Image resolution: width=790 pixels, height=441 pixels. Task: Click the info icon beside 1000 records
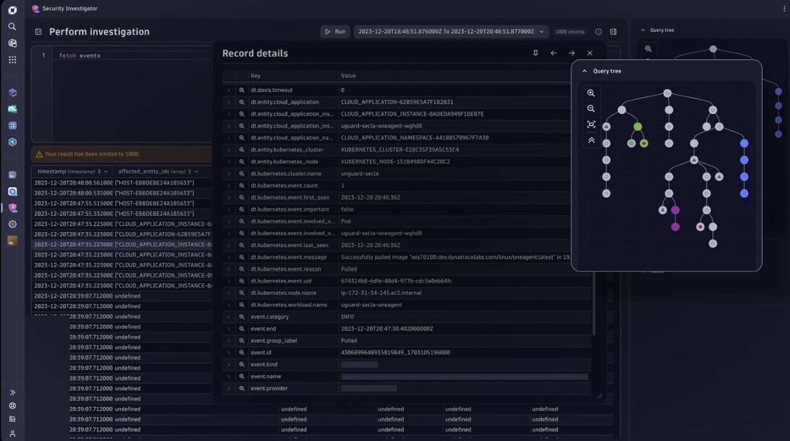[x=598, y=31]
